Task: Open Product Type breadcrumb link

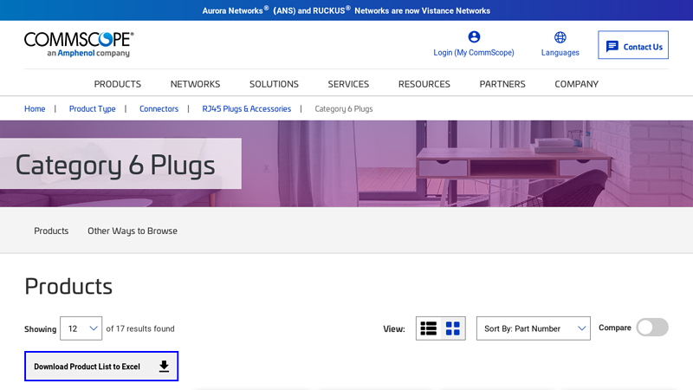Action: pyautogui.click(x=93, y=109)
